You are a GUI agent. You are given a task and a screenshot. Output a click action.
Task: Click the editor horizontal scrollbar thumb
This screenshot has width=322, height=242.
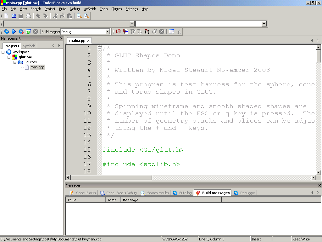click(x=111, y=178)
